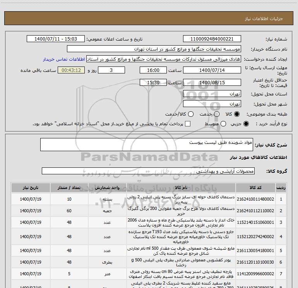Click the date 1400/07/19 in row 1
Image resolution: width=298 pixels, height=288 pixels.
pyautogui.click(x=31, y=199)
